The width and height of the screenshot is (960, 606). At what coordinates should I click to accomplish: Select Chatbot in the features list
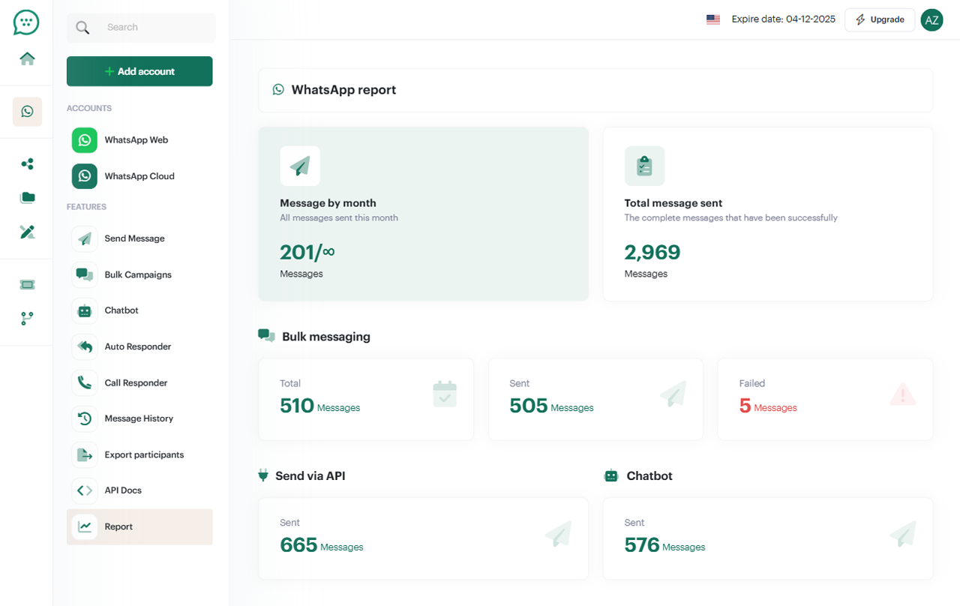pos(121,310)
